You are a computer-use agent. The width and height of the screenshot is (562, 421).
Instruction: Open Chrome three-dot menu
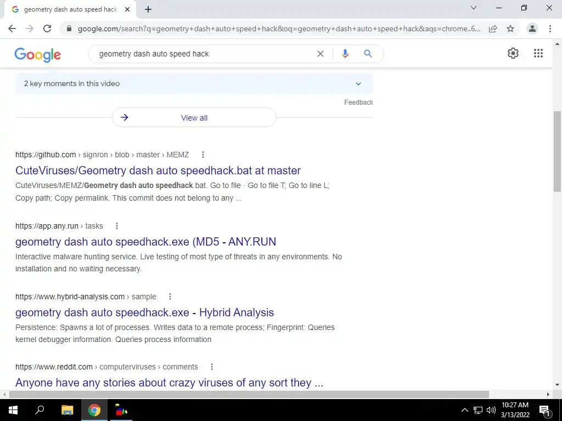(550, 29)
